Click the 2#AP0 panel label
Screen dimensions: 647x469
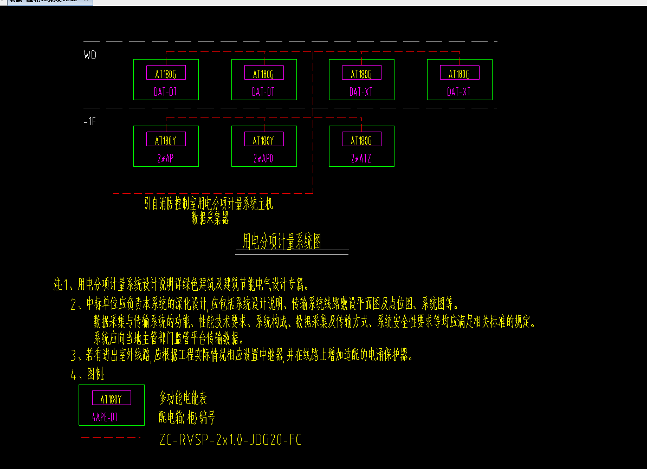[263, 158]
